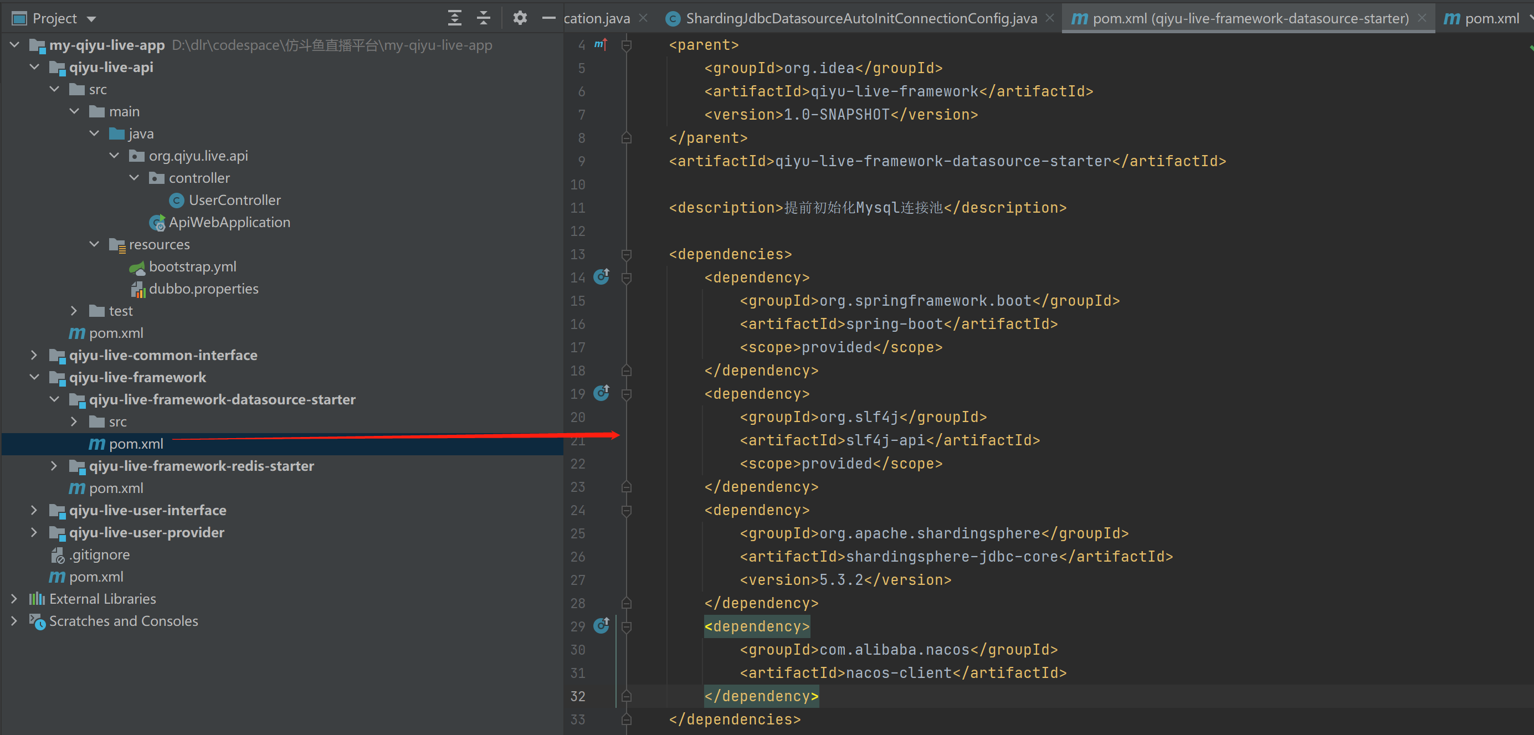Open bootstrap.yml in resources
This screenshot has height=735, width=1534.
(x=192, y=266)
